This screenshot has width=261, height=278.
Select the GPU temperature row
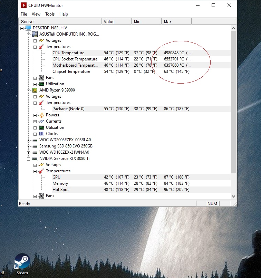pyautogui.click(x=141, y=177)
